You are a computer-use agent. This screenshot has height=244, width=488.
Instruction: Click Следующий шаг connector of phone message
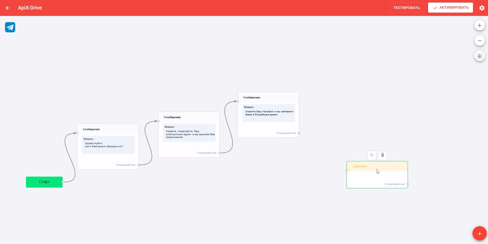[x=299, y=133]
